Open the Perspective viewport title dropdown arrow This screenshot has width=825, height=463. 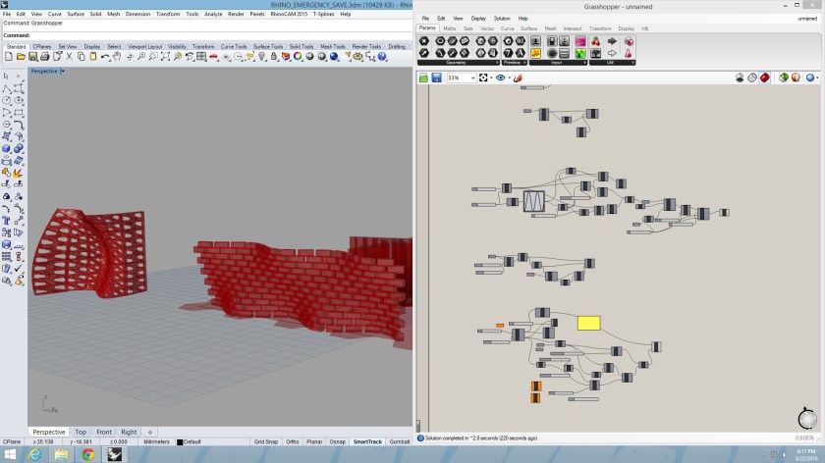pos(63,71)
